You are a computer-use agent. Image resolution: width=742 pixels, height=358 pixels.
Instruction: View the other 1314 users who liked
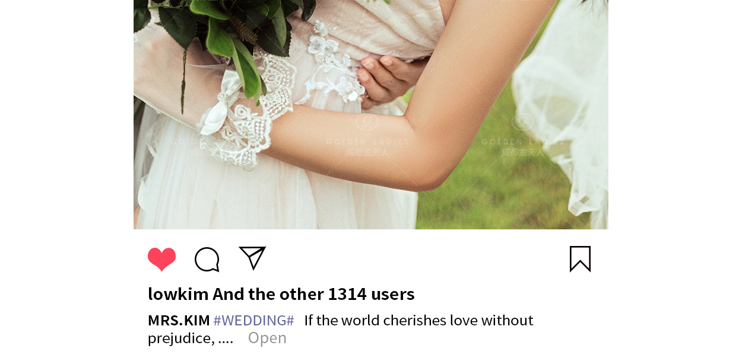click(x=314, y=294)
